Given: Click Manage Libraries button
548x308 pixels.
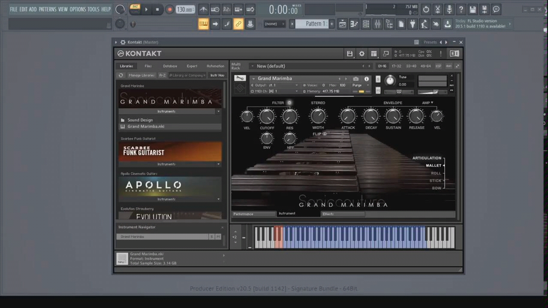Looking at the screenshot, I should pyautogui.click(x=142, y=75).
